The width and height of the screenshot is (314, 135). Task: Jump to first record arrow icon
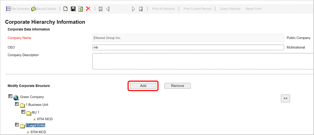[x=101, y=9]
